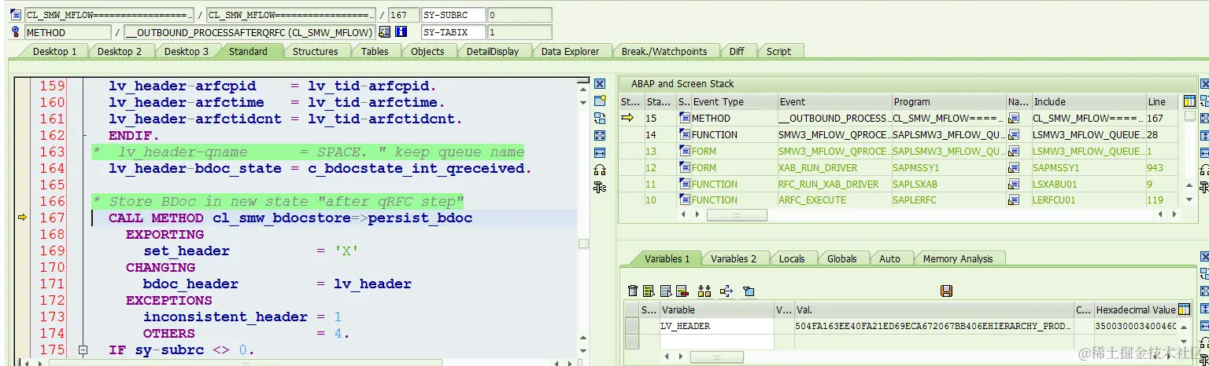Click the program info blue icon in header
Viewport: 1209px width, 366px height.
(x=401, y=32)
